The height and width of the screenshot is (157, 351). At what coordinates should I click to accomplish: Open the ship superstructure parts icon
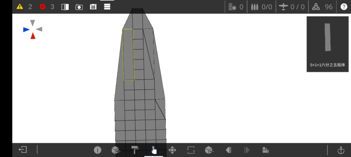pyautogui.click(x=266, y=150)
